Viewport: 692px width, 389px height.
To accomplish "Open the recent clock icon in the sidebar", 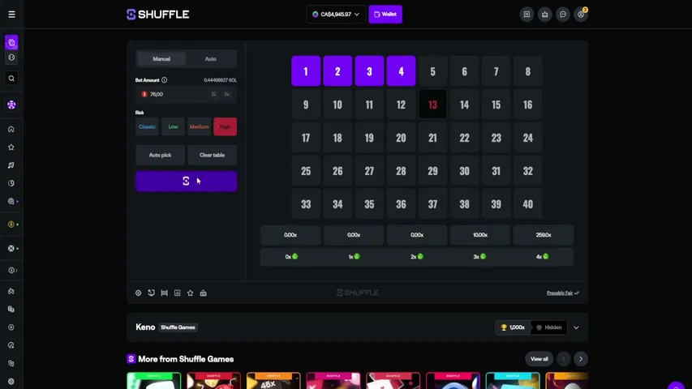I will [x=11, y=183].
